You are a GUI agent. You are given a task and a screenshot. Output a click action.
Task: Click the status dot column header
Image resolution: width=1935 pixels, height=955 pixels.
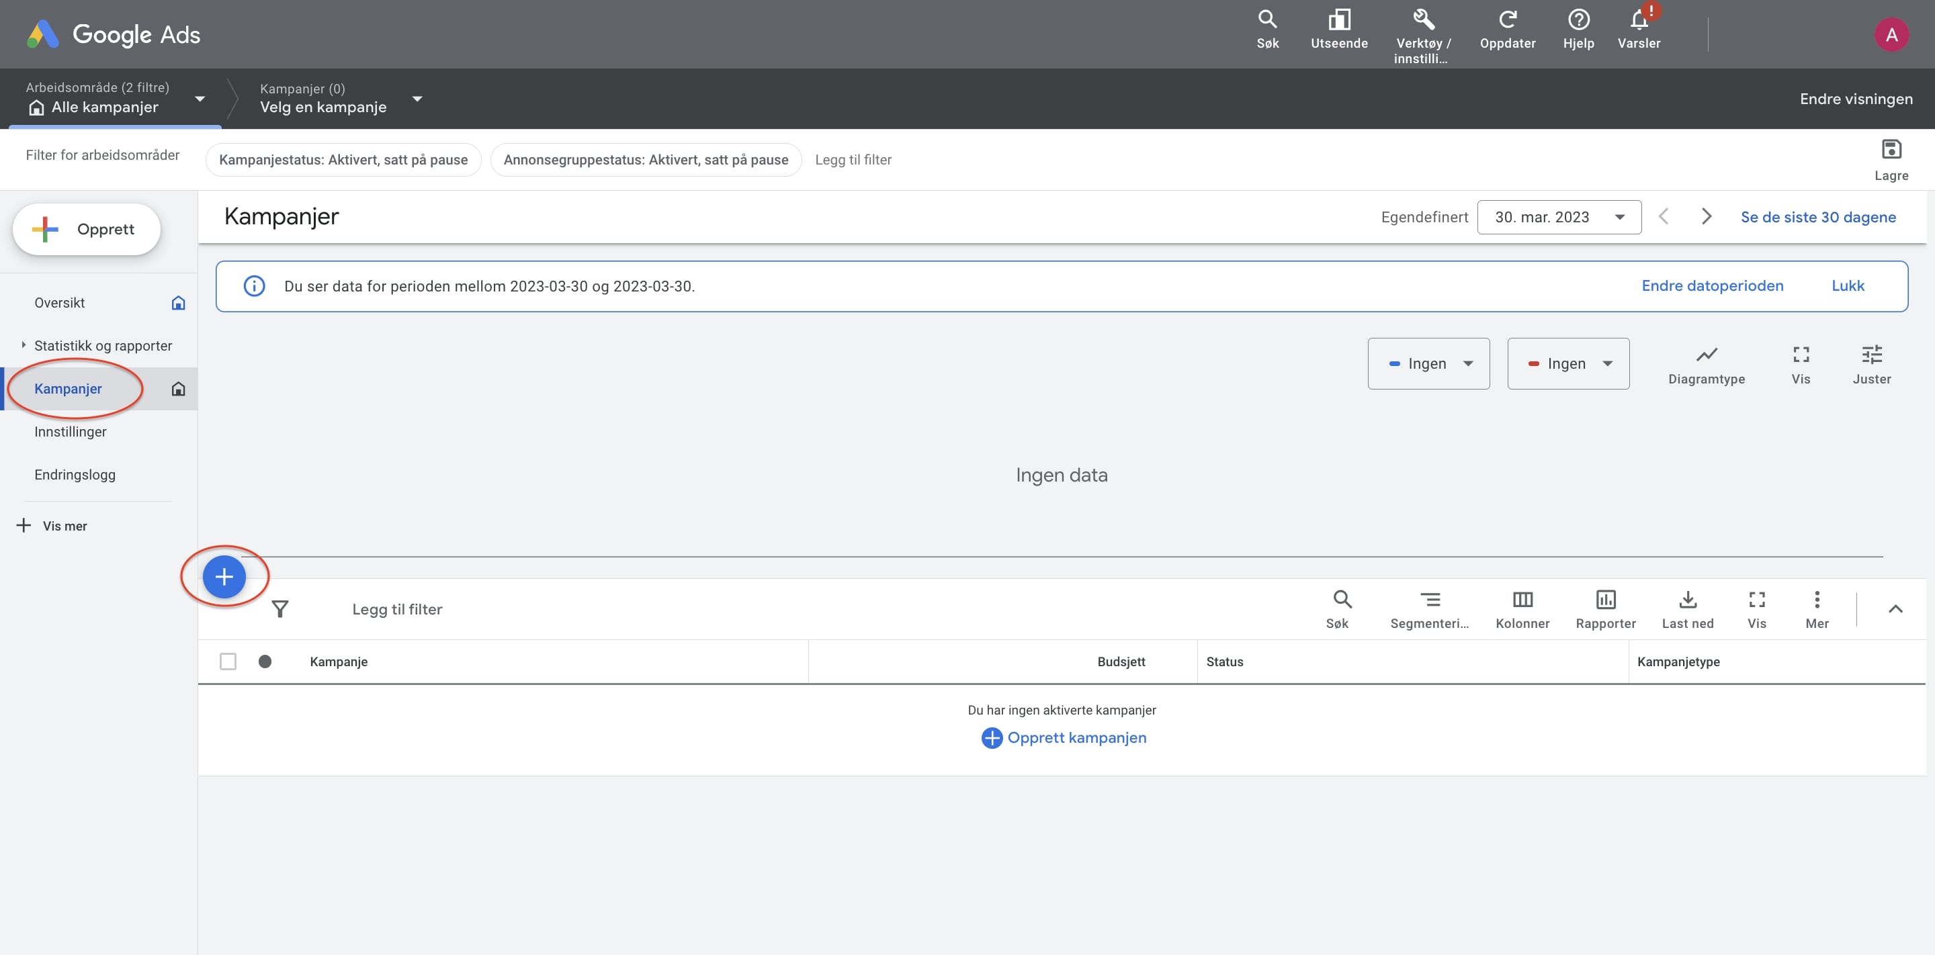(265, 662)
